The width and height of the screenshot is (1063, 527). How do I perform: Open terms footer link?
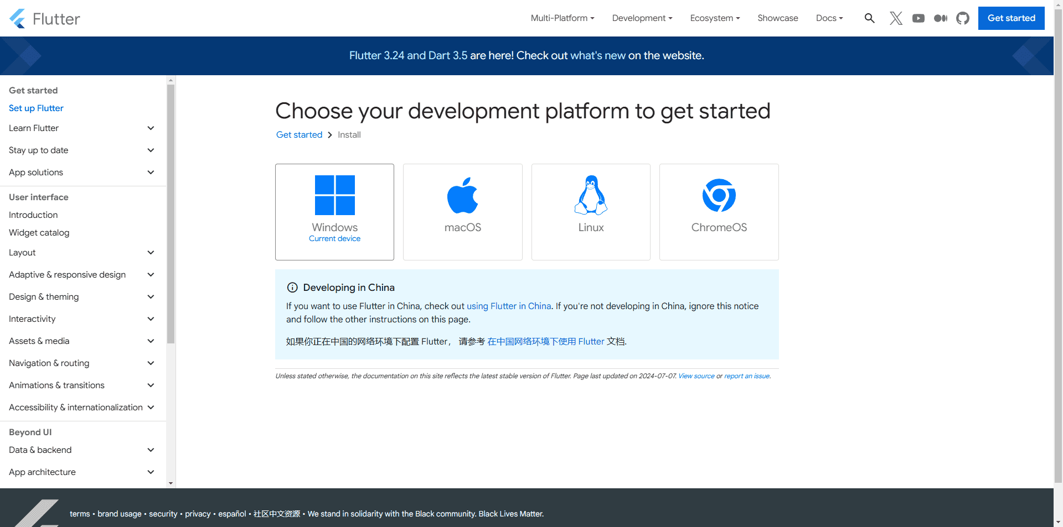(x=80, y=514)
